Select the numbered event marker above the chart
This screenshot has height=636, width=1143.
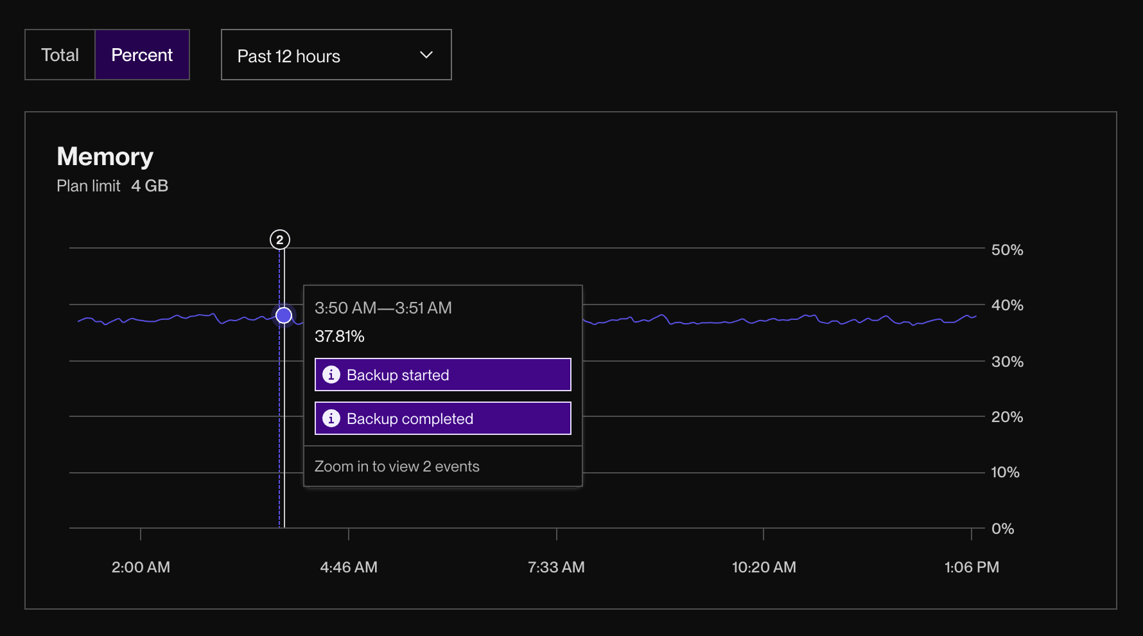coord(279,239)
